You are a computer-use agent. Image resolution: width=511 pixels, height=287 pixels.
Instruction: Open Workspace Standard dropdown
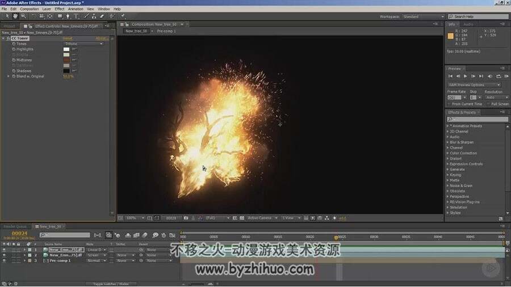(423, 16)
